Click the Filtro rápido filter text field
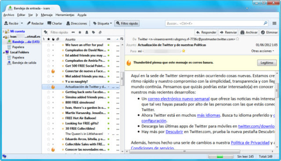 (59, 32)
